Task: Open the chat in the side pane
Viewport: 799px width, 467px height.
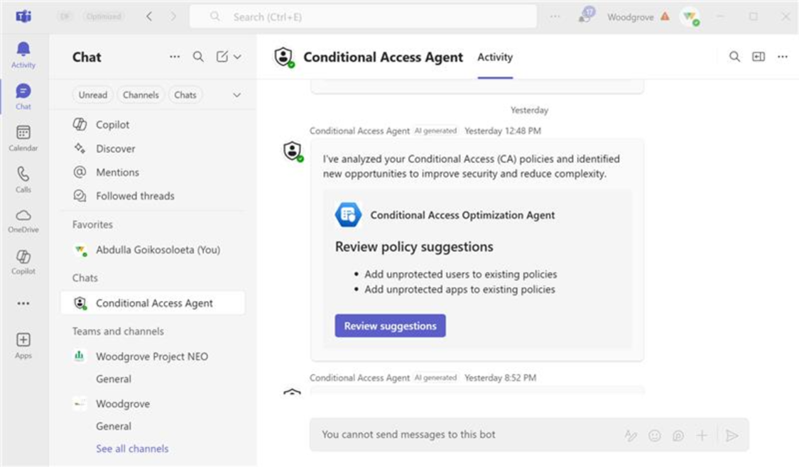Action: (x=758, y=56)
